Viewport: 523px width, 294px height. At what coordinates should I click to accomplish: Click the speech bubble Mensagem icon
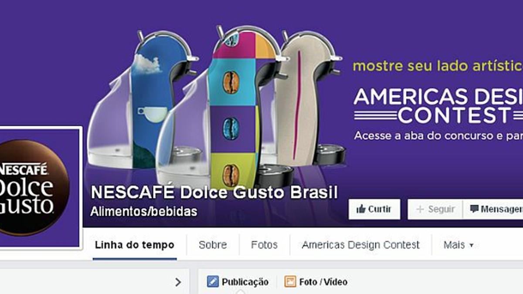pos(475,209)
